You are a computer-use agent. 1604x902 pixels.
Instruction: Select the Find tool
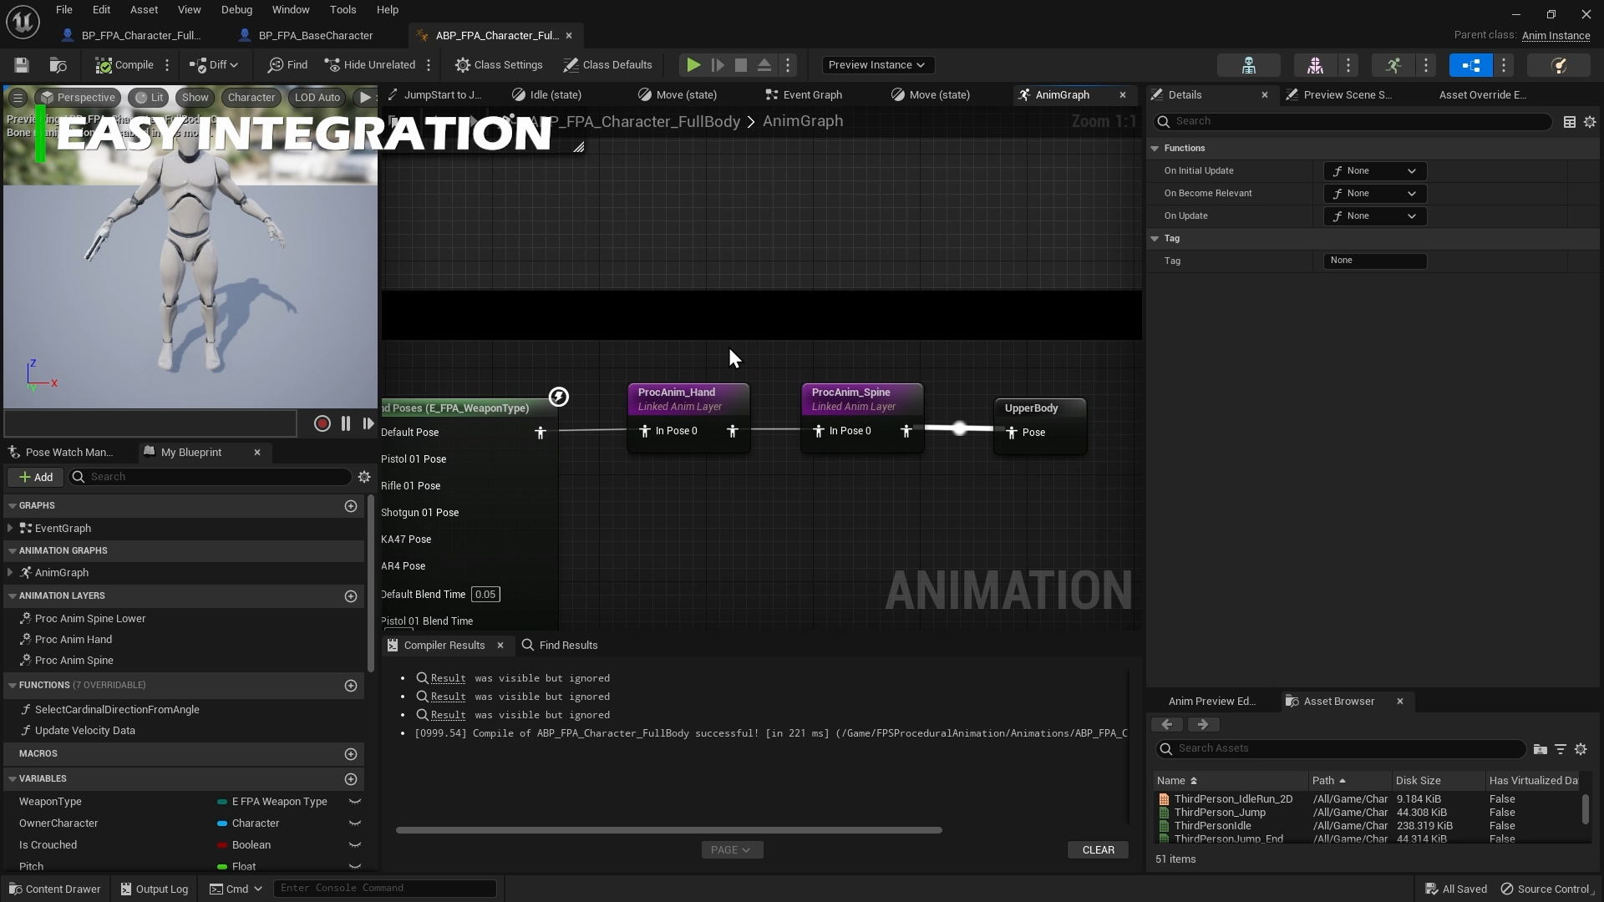pos(287,64)
